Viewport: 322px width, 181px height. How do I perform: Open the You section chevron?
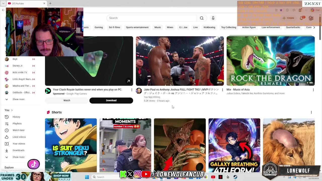click(12, 110)
